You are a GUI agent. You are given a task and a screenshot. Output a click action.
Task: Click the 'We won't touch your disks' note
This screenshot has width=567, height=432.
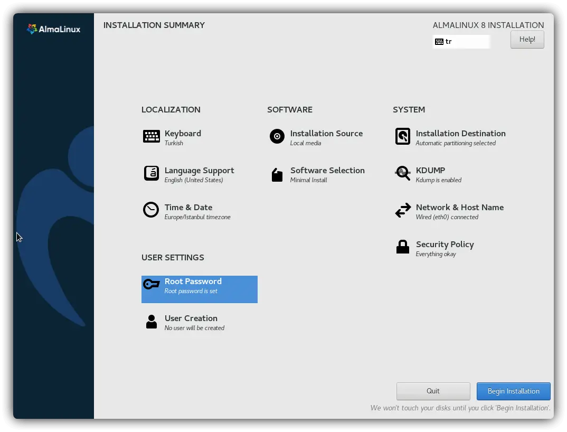(460, 408)
